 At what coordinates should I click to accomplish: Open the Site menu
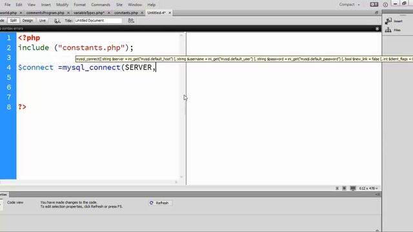(x=119, y=5)
